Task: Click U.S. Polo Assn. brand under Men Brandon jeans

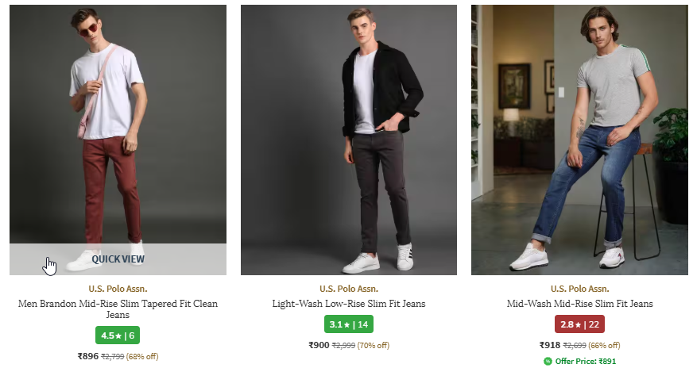Action: click(118, 289)
